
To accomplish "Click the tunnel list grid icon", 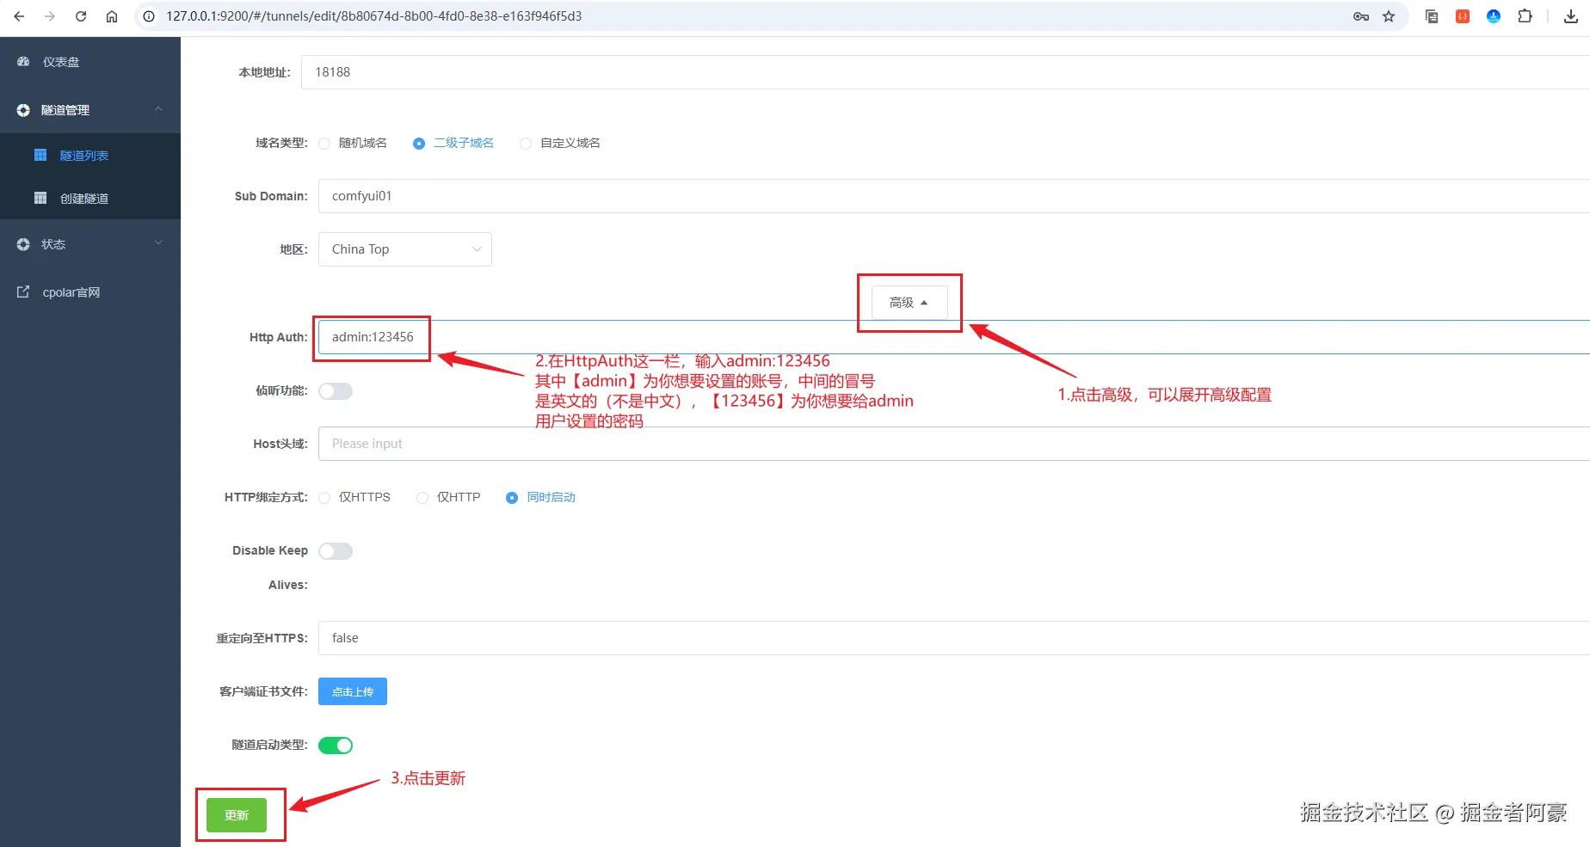I will pyautogui.click(x=40, y=155).
